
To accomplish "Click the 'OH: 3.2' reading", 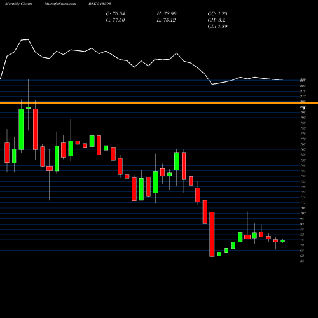I will click(x=216, y=20).
